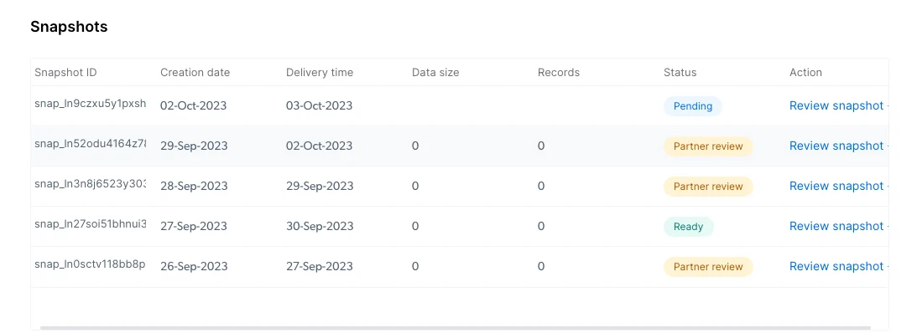This screenshot has width=917, height=333.
Task: Click Partner review badge for 28-Sep-2023 creation
Action: tap(708, 187)
